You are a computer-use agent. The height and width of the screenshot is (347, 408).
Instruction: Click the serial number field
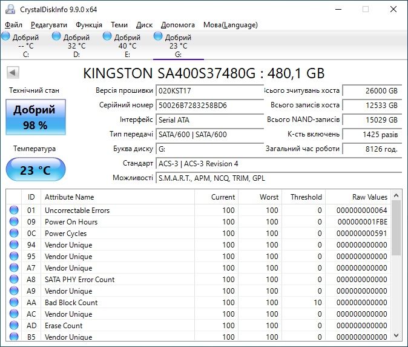[209, 106]
